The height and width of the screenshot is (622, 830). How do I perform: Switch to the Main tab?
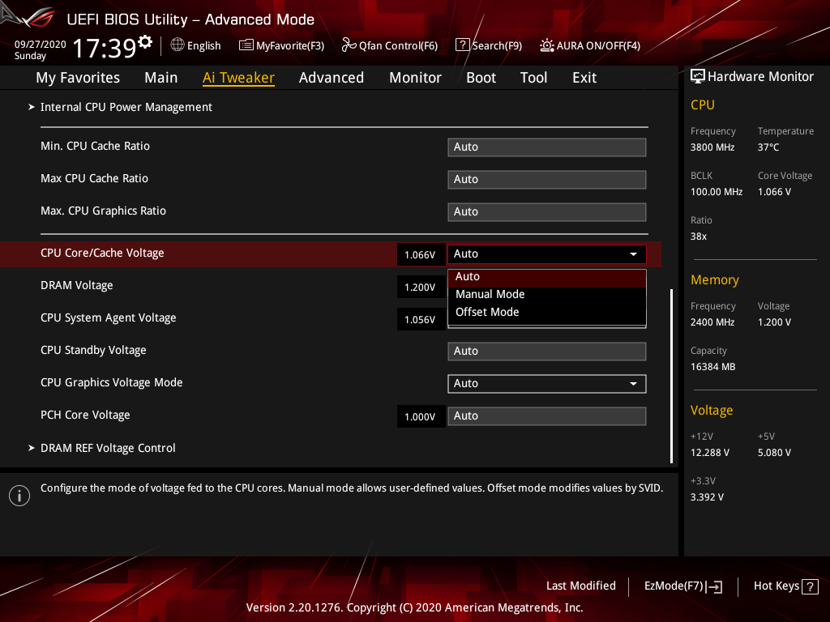tap(161, 78)
